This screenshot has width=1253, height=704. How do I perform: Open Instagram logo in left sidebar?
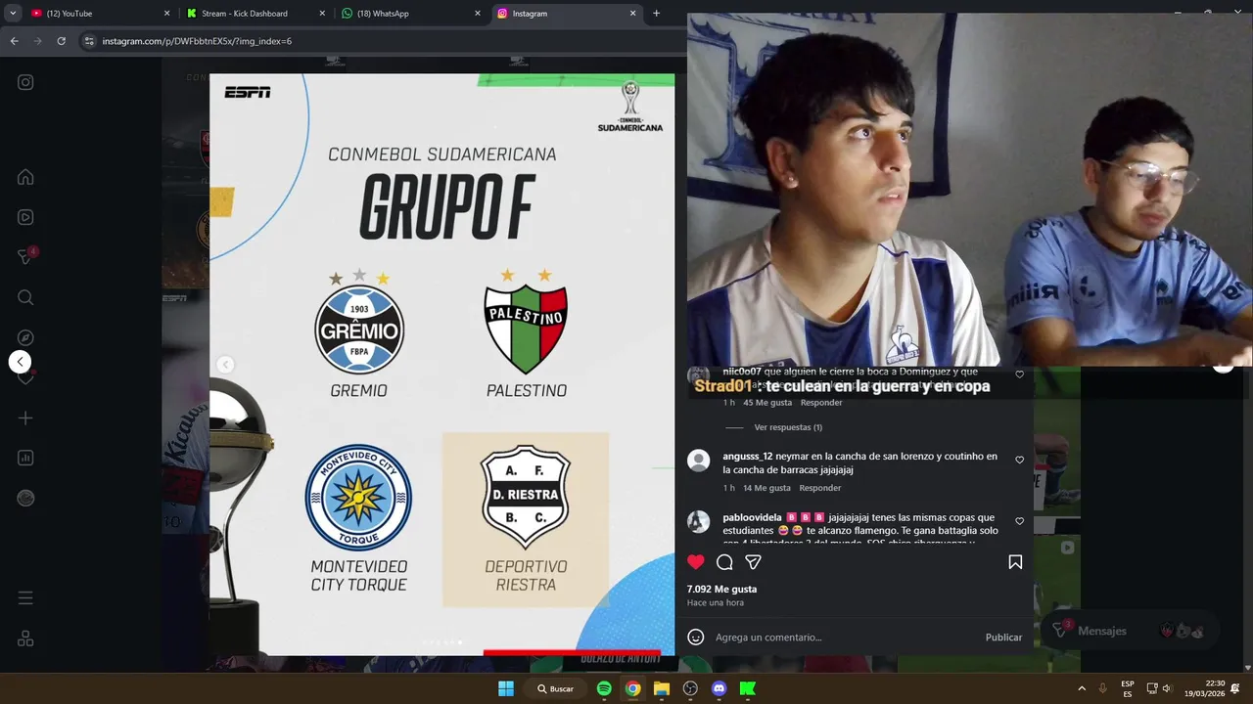(x=25, y=82)
